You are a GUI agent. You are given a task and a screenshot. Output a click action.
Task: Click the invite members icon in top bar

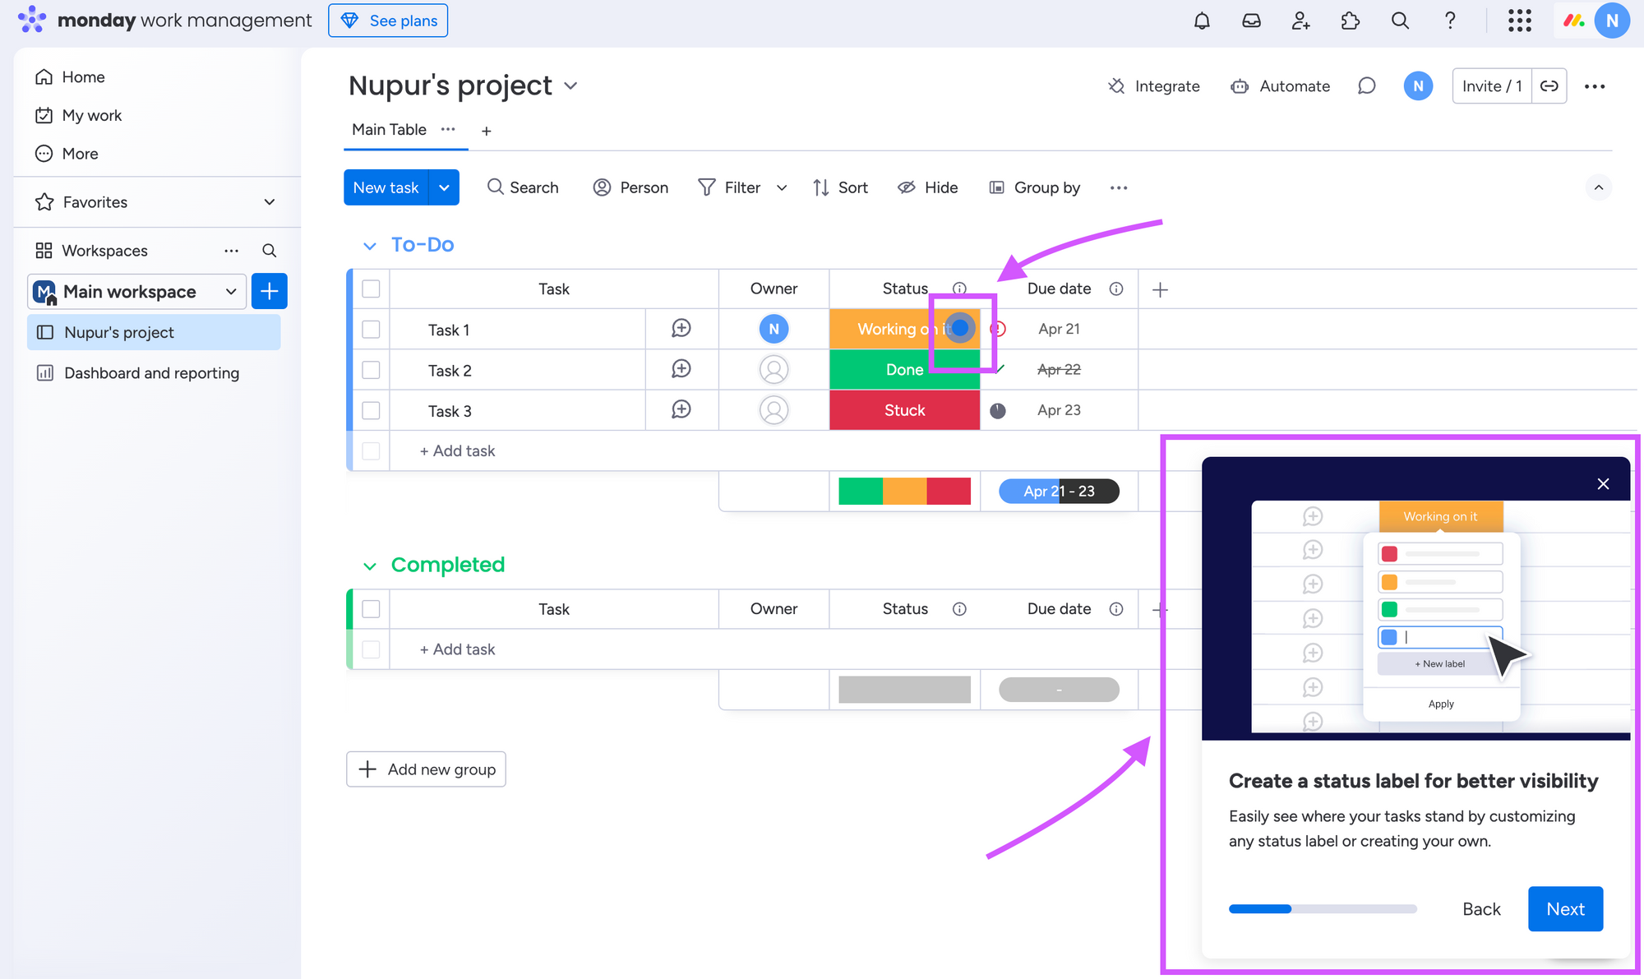[x=1300, y=21]
